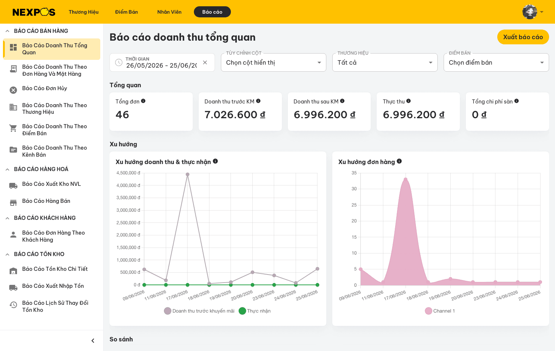Collapse the BÁO CÁO BÁN HÀNG section

pos(7,31)
